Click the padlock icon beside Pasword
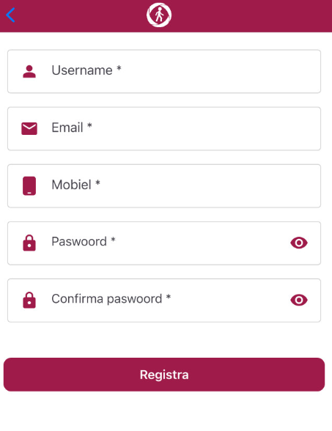 coord(29,243)
